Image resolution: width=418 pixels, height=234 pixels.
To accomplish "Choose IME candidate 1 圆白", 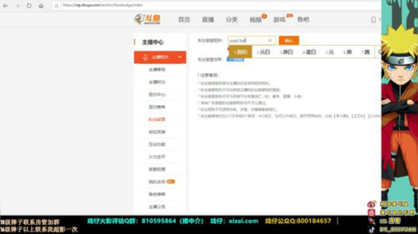I will pos(240,52).
